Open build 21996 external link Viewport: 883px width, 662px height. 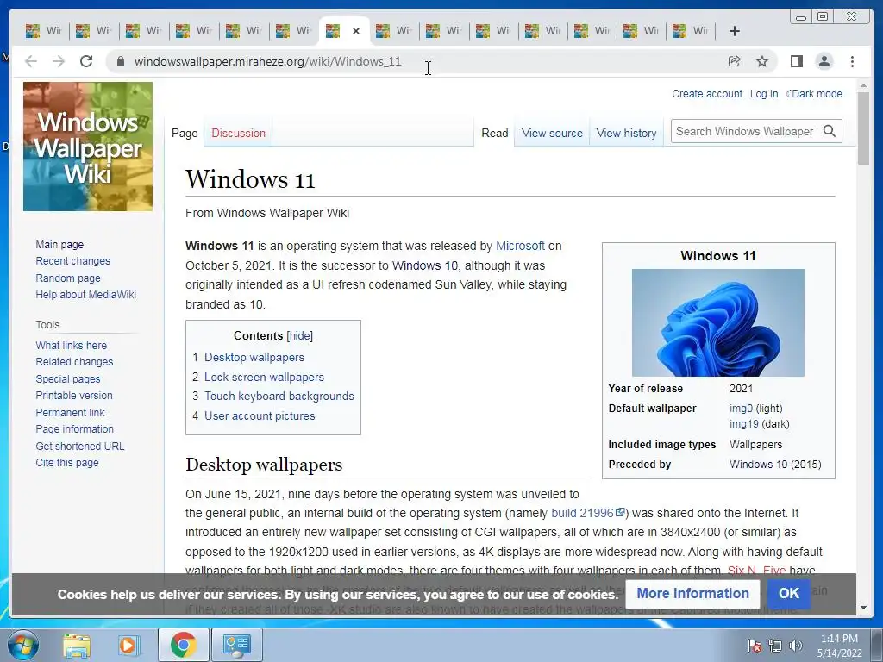(x=588, y=514)
